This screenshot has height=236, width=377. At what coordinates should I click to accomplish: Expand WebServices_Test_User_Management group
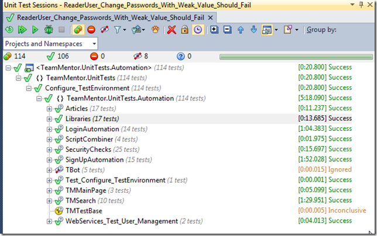tap(49, 221)
